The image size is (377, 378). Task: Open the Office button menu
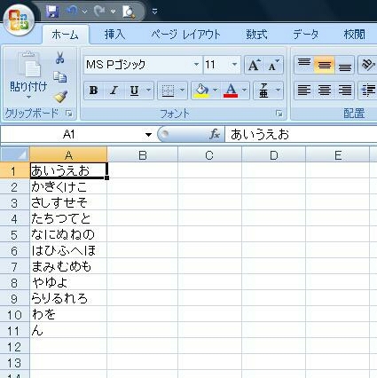[19, 20]
